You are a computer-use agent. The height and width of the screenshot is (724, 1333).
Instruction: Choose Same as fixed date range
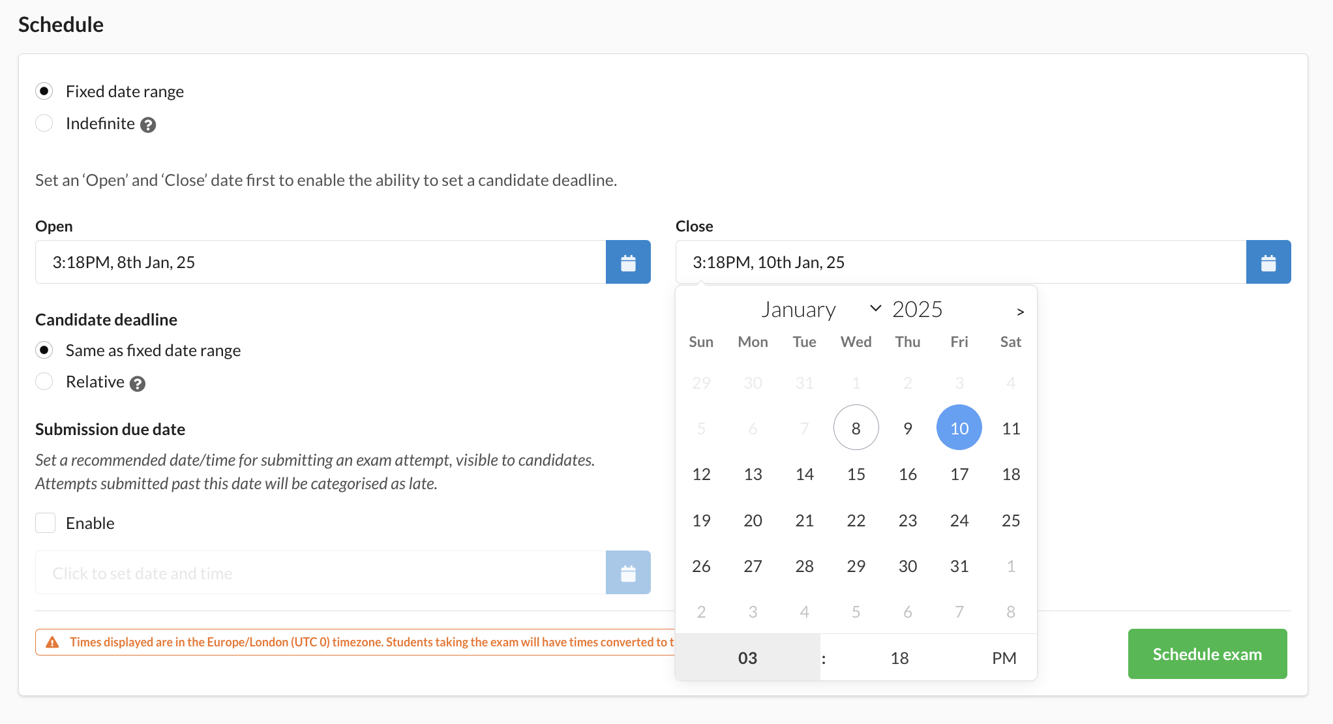44,350
